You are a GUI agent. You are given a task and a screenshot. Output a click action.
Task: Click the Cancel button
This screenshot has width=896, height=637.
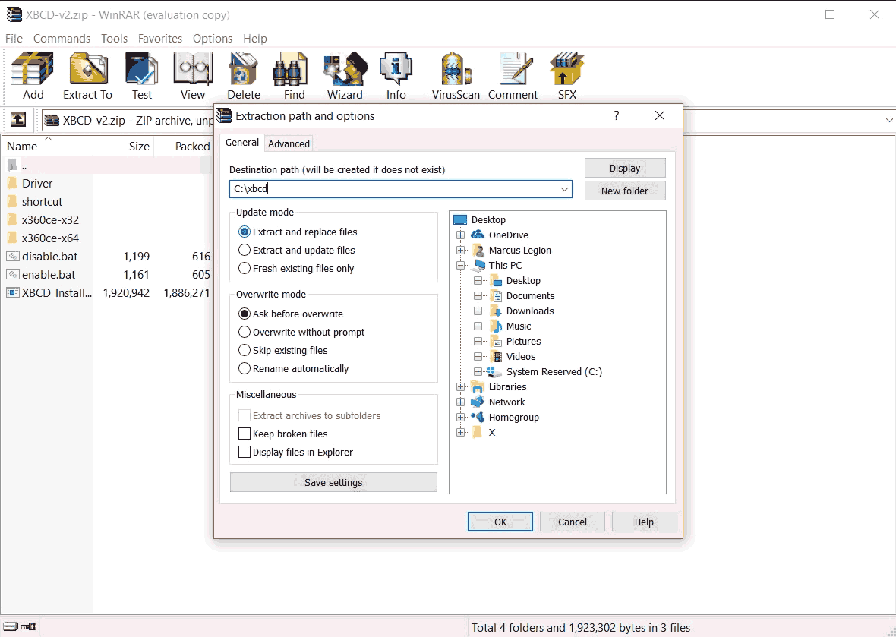tap(572, 522)
